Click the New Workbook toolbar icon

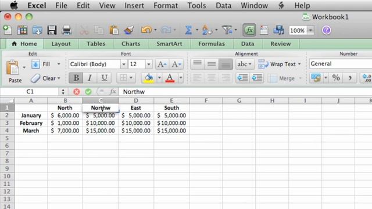click(x=8, y=30)
